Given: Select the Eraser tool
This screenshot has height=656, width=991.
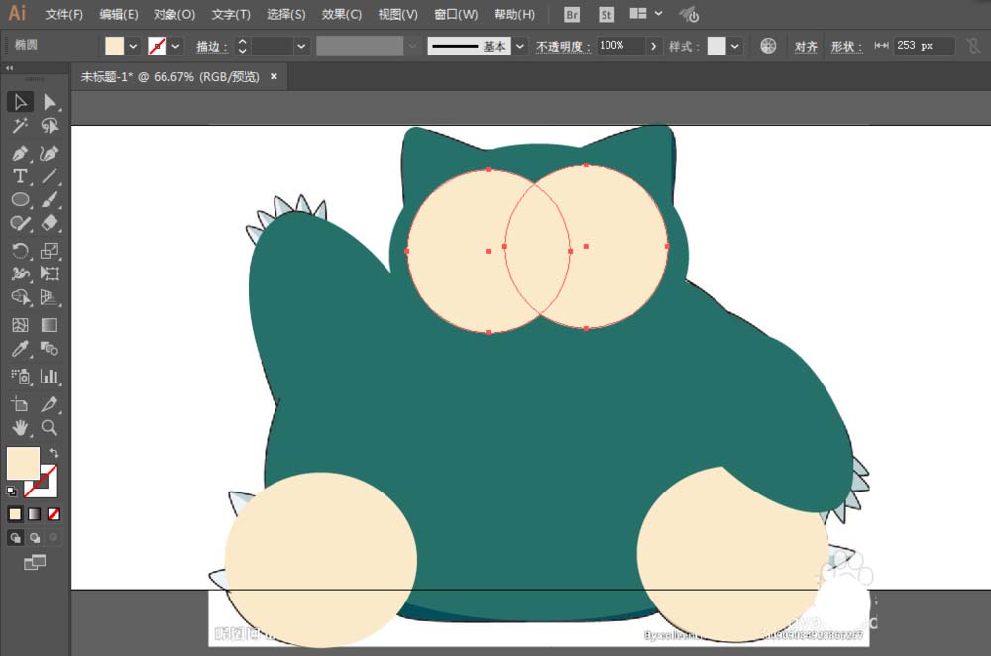Looking at the screenshot, I should point(50,223).
